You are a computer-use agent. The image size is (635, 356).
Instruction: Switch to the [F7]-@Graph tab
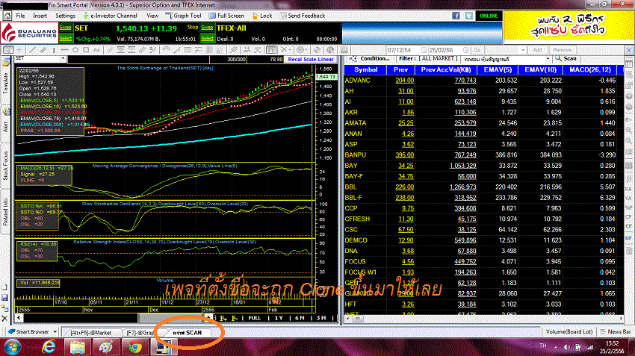pos(140,333)
